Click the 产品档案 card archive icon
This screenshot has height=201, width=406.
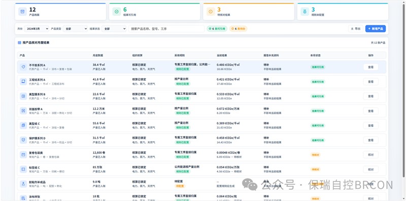(x=22, y=12)
